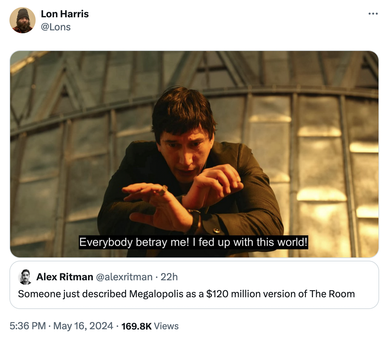This screenshot has height=340, width=386.
Task: Open the Lon Harris display name link
Action: 65,14
